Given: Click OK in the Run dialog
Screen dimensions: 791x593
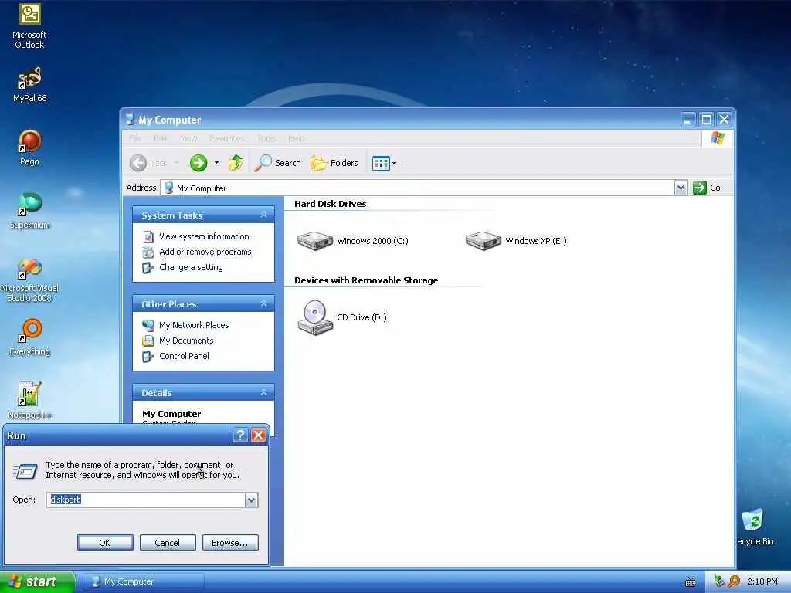Looking at the screenshot, I should (105, 543).
